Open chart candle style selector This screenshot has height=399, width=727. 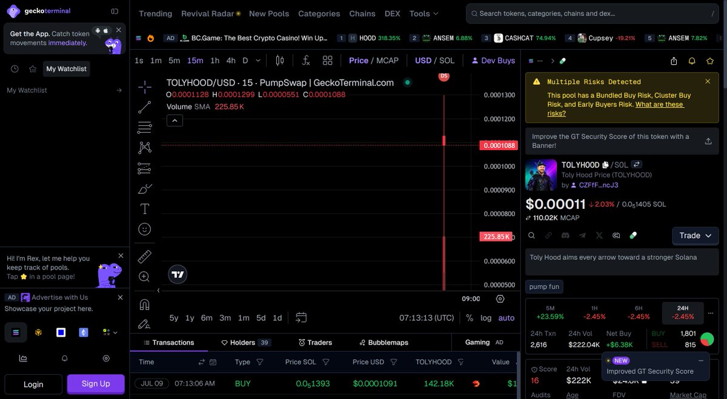click(279, 61)
